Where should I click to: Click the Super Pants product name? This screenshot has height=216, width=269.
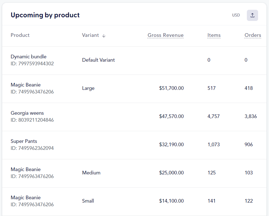point(24,141)
